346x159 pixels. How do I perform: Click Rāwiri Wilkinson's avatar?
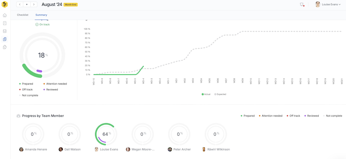click(204, 149)
